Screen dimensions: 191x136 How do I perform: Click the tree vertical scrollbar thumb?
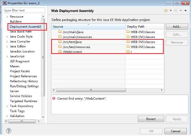[x=43, y=57]
